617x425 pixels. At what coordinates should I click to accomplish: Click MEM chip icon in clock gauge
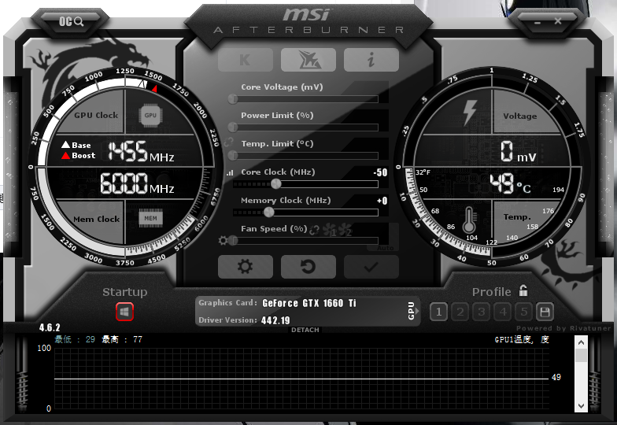pyautogui.click(x=150, y=219)
